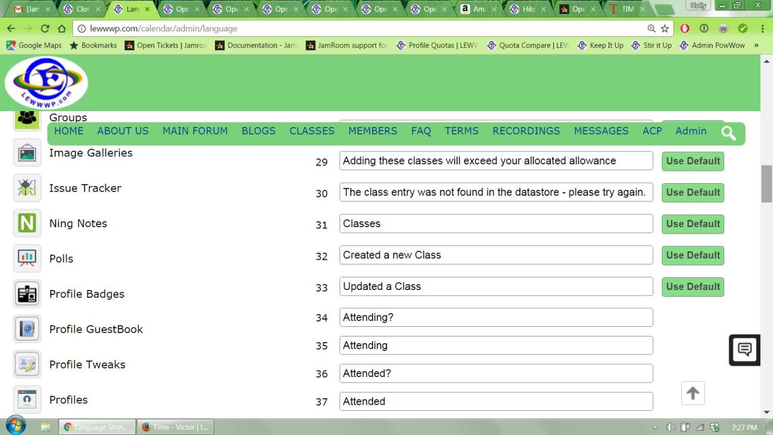Viewport: 773px width, 435px height.
Task: Select the Ning Notes icon
Action: pos(27,224)
